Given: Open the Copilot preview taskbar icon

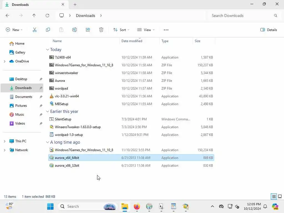Looking at the screenshot, I should coord(275,206).
